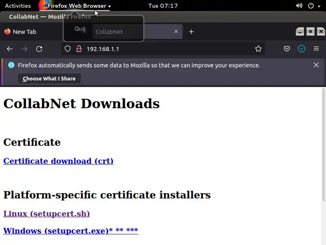Open the Firefox hamburger menu
Viewport: 326px width, 245px height.
316,49
